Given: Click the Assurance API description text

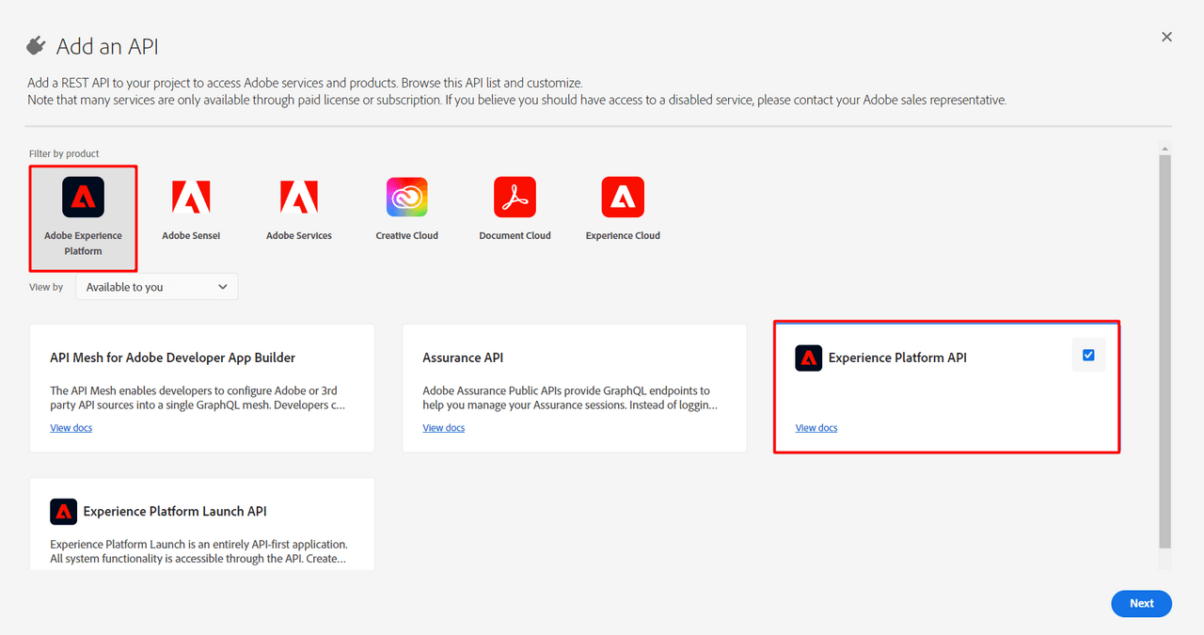Looking at the screenshot, I should (x=571, y=398).
